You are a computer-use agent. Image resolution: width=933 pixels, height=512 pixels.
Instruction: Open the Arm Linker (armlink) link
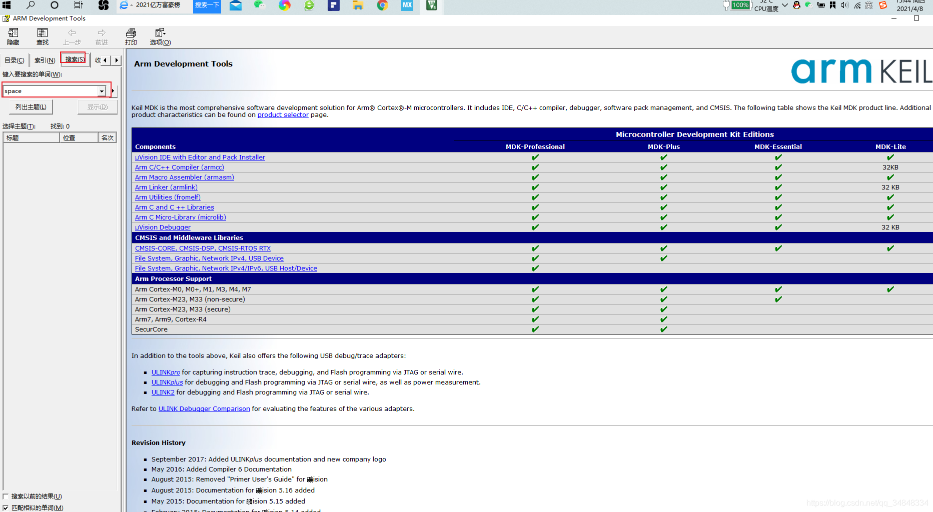[x=166, y=187]
